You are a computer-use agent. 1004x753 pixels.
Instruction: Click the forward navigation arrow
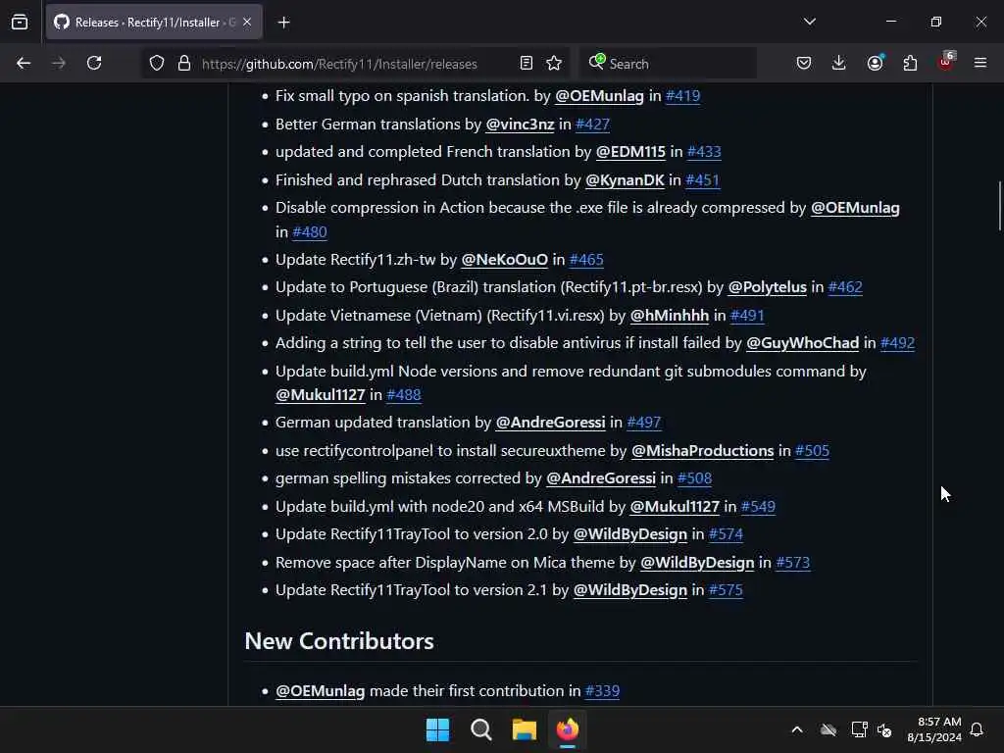pyautogui.click(x=59, y=64)
